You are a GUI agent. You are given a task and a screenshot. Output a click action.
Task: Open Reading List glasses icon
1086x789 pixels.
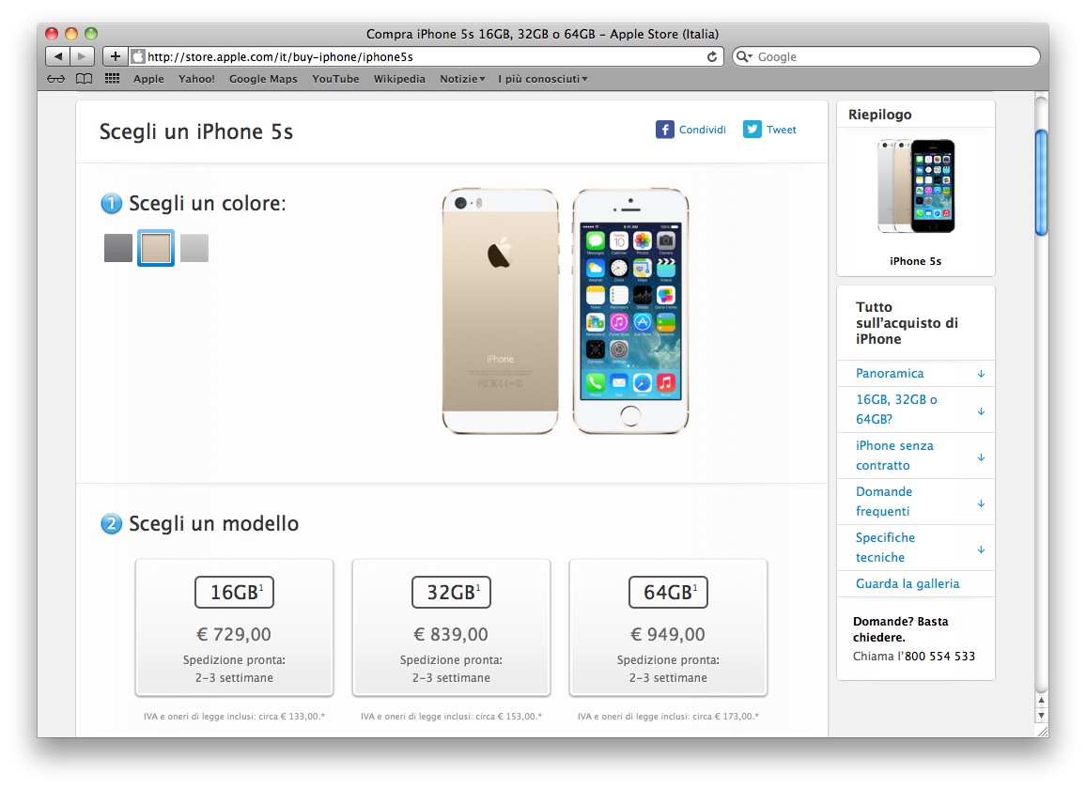[56, 79]
